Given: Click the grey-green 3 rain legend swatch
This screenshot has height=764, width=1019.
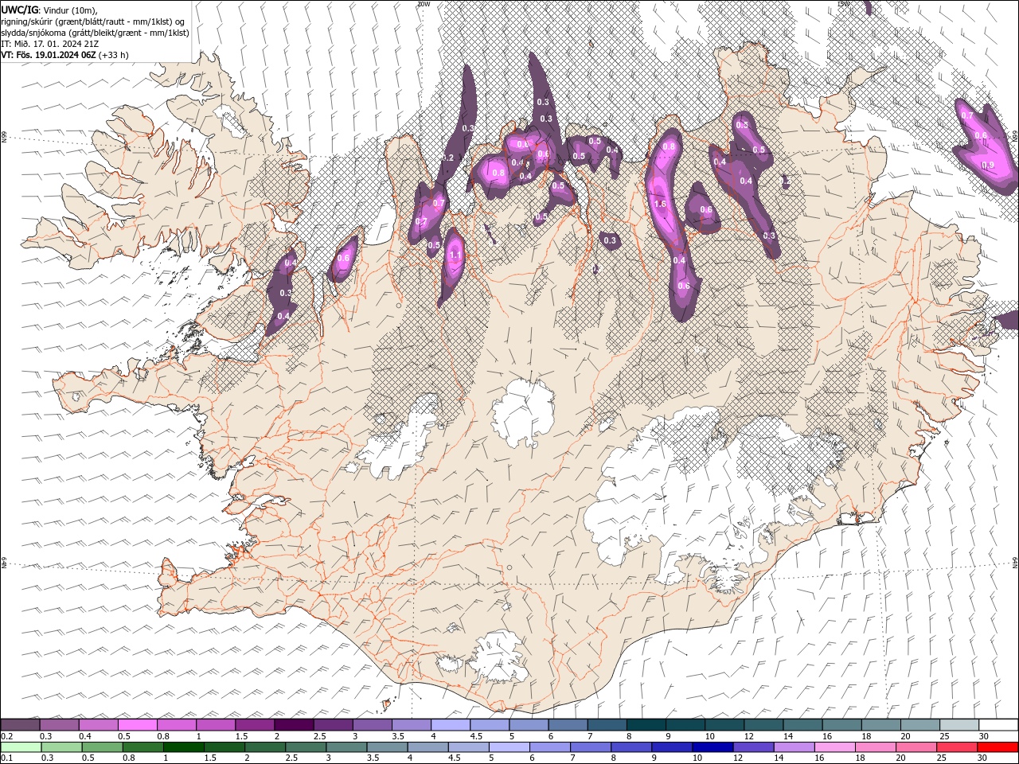Looking at the screenshot, I should tap(346, 747).
